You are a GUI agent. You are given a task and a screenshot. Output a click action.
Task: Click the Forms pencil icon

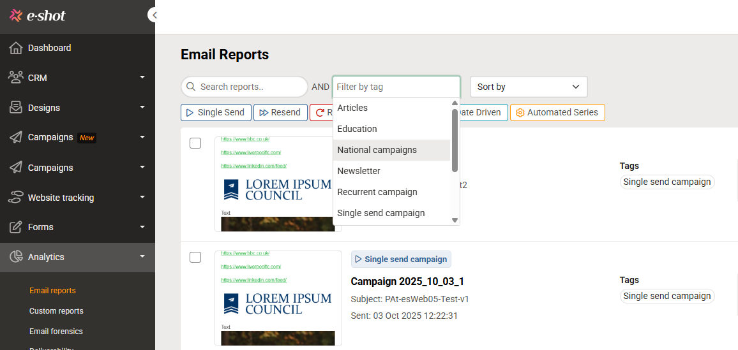pyautogui.click(x=16, y=227)
